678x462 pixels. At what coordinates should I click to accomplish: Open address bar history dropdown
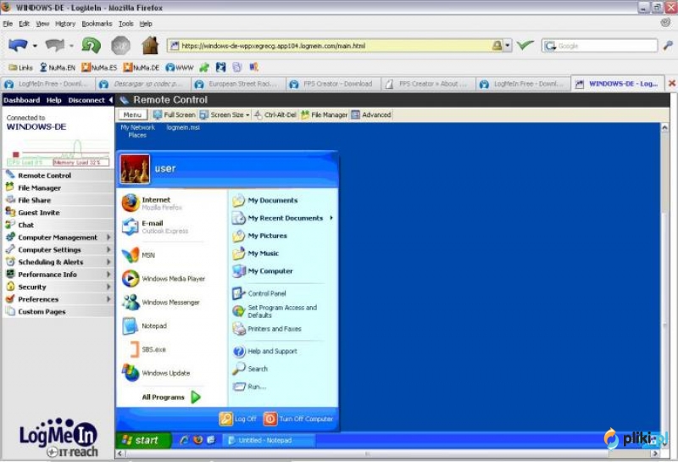(508, 46)
